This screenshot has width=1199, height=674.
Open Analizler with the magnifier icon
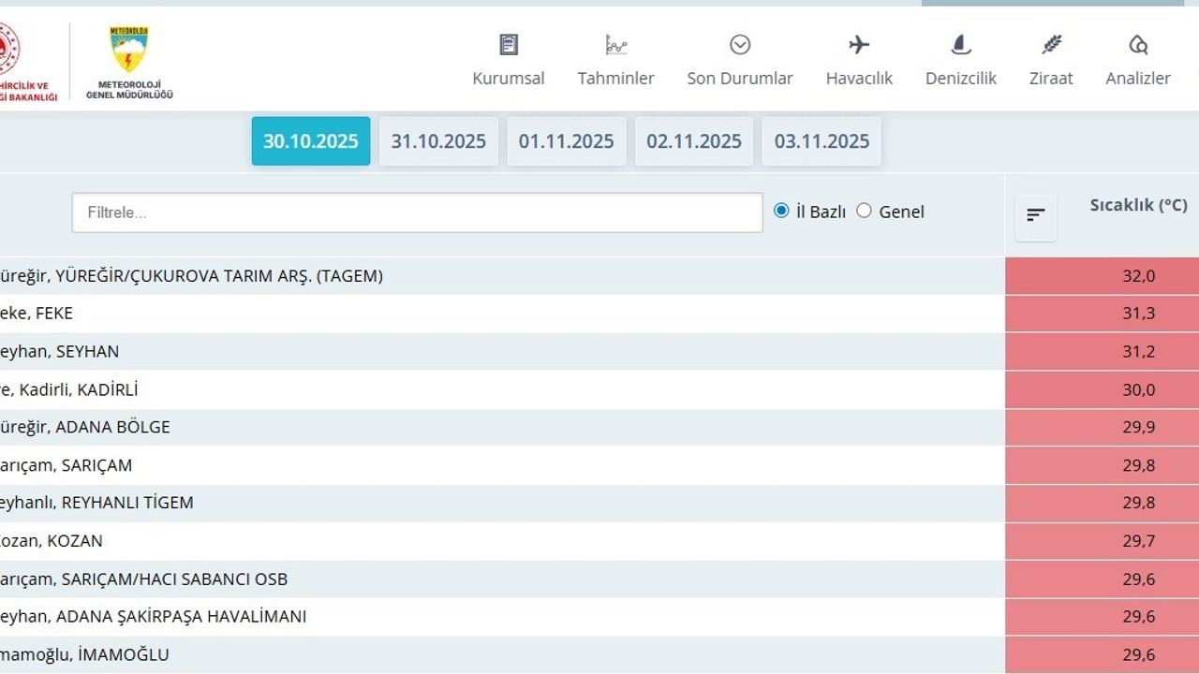pos(1137,43)
